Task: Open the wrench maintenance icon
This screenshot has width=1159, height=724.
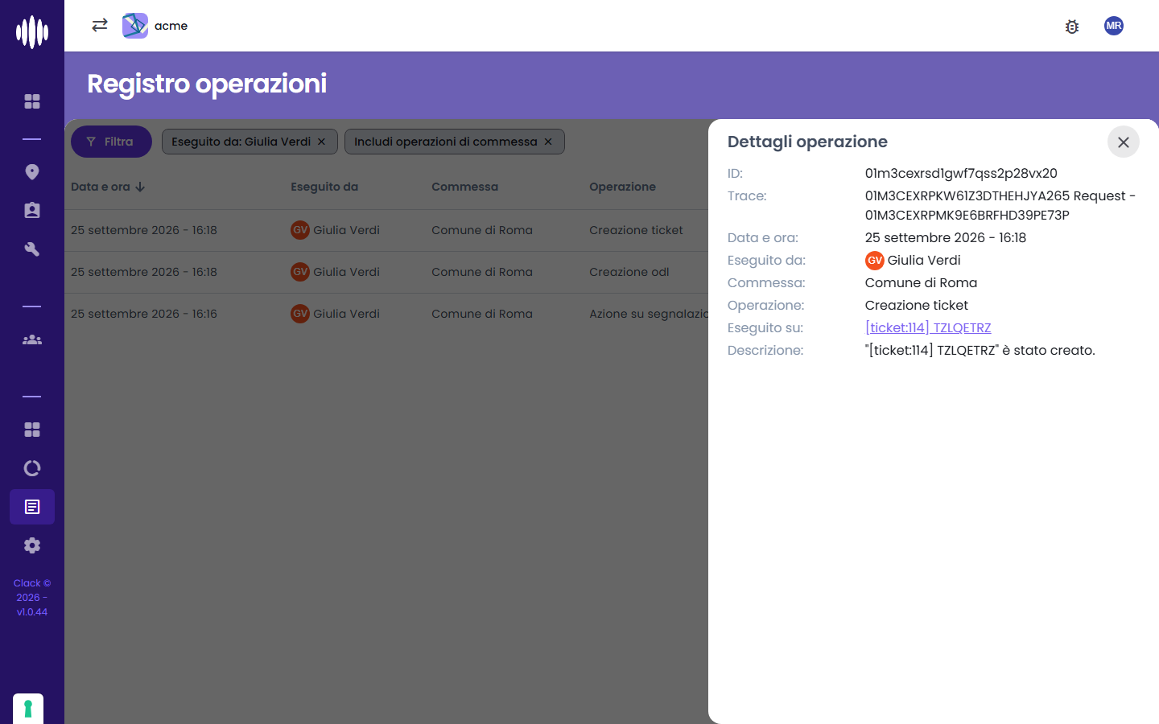Action: 32,249
